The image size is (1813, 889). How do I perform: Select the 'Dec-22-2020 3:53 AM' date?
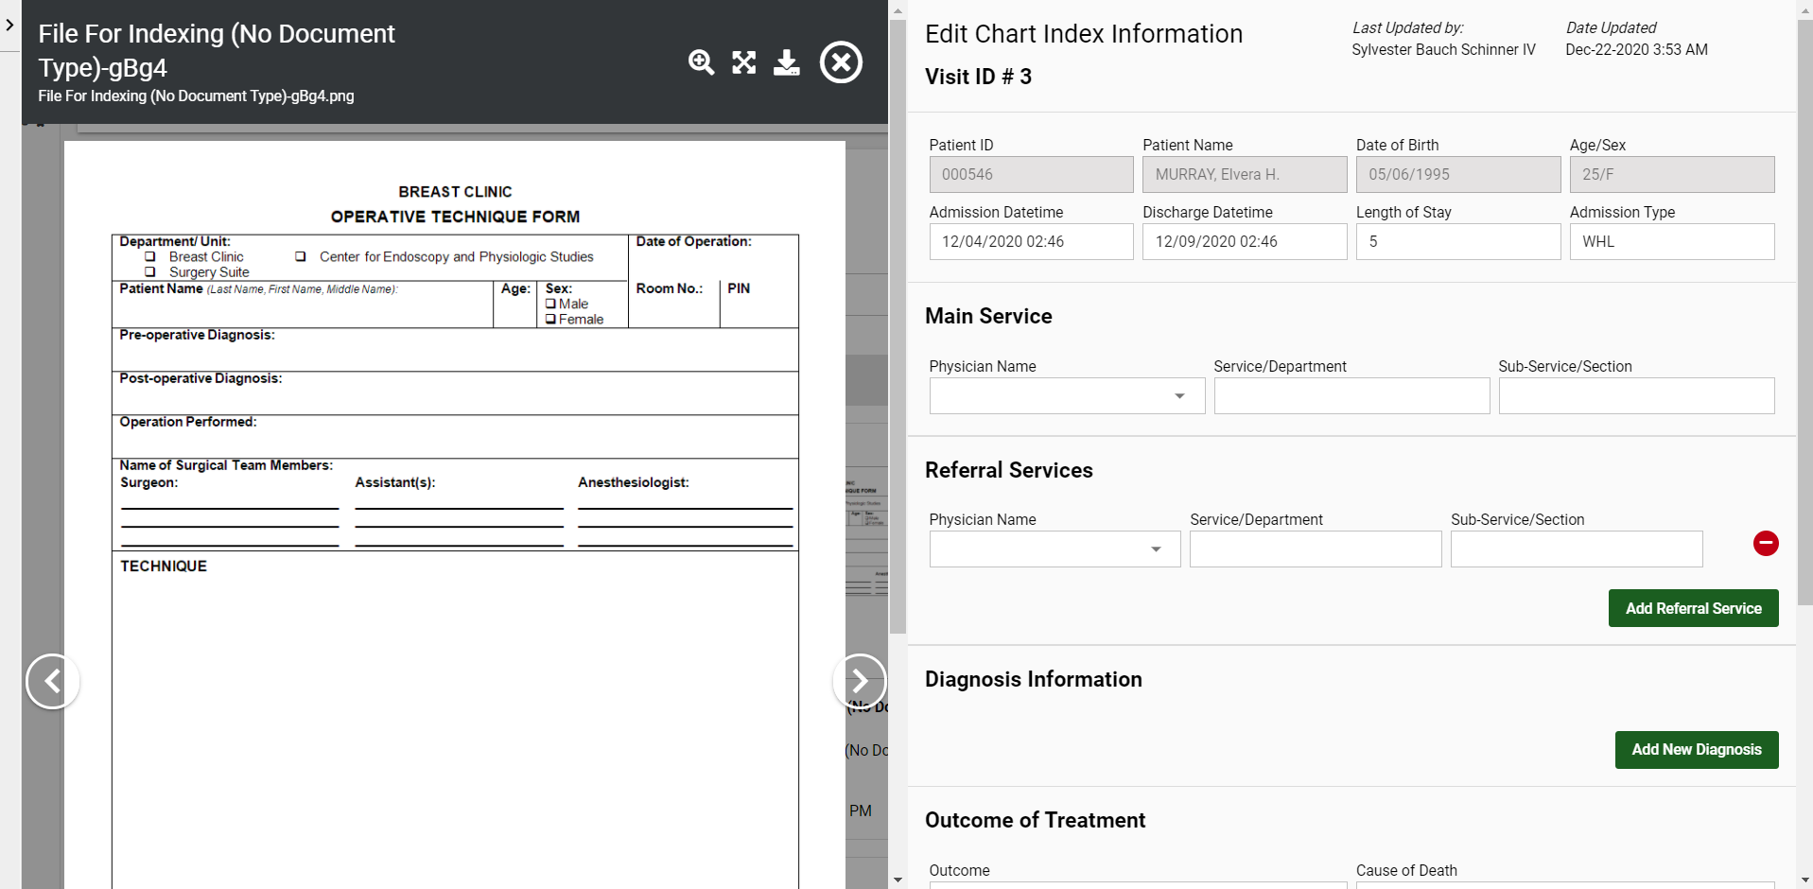tap(1636, 50)
